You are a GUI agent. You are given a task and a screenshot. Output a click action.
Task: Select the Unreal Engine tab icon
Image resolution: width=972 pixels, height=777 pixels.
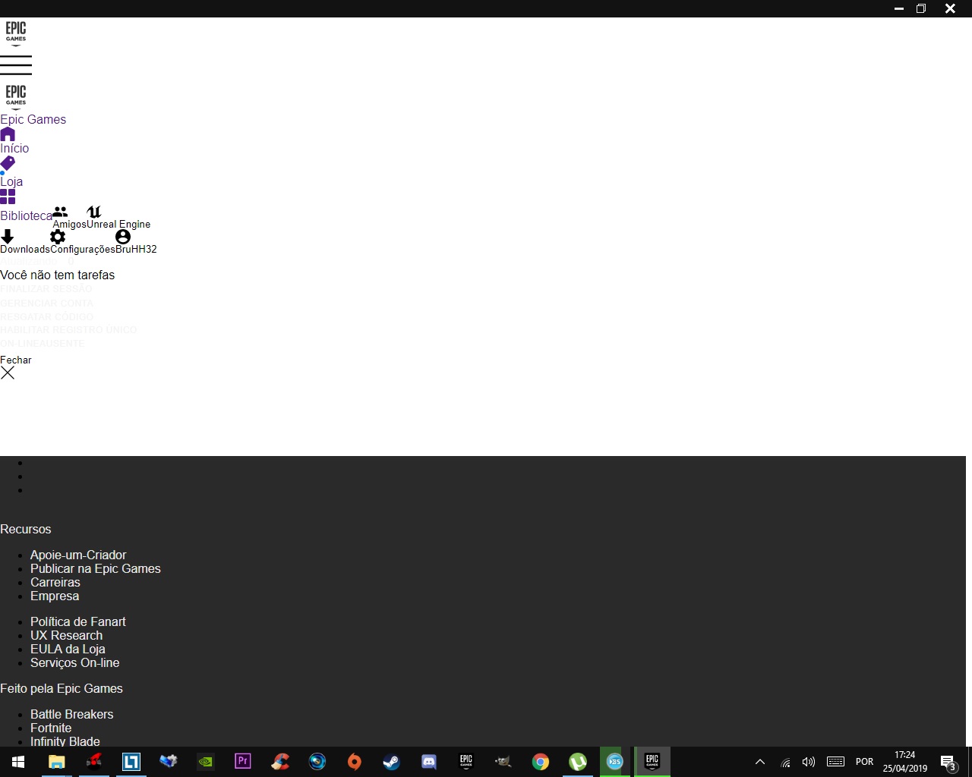(93, 212)
